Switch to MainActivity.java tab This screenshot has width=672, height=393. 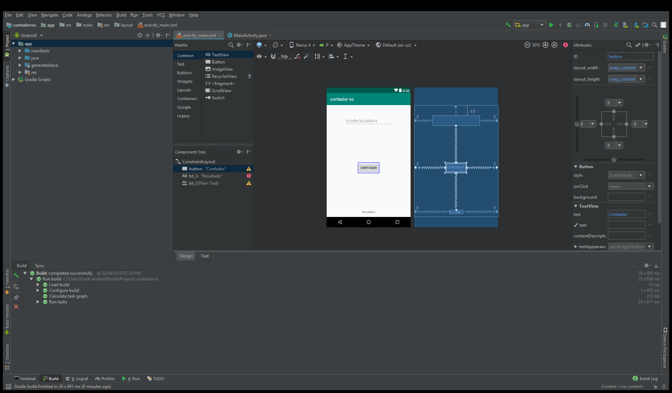tap(250, 35)
